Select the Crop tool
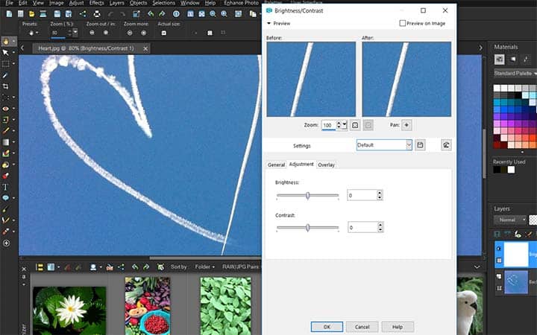This screenshot has width=537, height=335. point(6,86)
